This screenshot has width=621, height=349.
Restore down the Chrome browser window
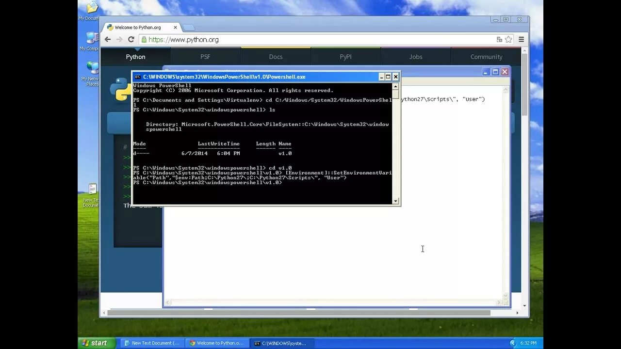506,19
